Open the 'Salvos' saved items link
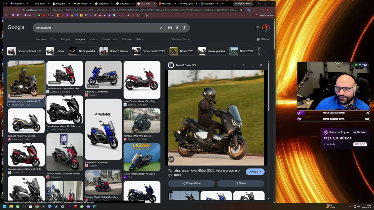The height and width of the screenshot is (210, 374). pos(263,39)
